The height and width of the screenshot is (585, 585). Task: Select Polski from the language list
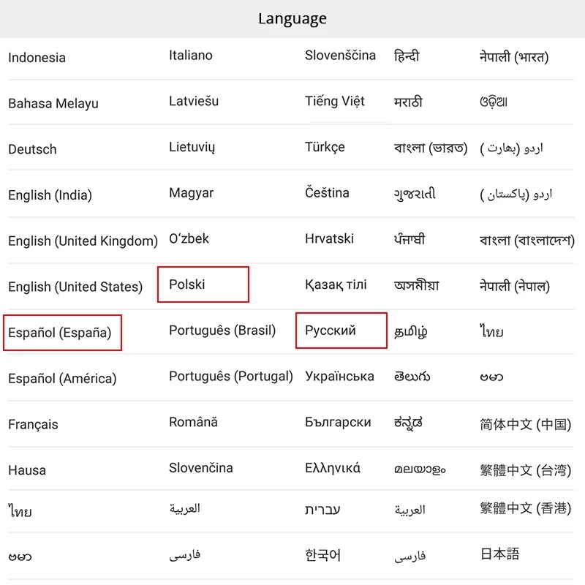point(187,284)
